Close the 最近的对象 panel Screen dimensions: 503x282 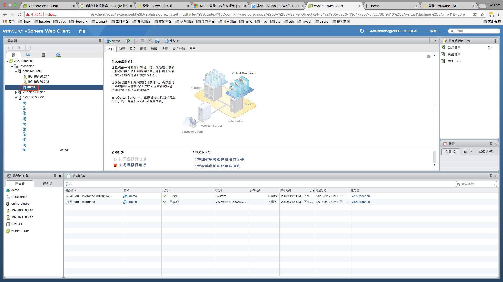60,176
